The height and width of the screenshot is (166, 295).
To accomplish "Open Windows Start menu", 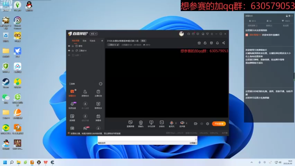I will point(5,162).
